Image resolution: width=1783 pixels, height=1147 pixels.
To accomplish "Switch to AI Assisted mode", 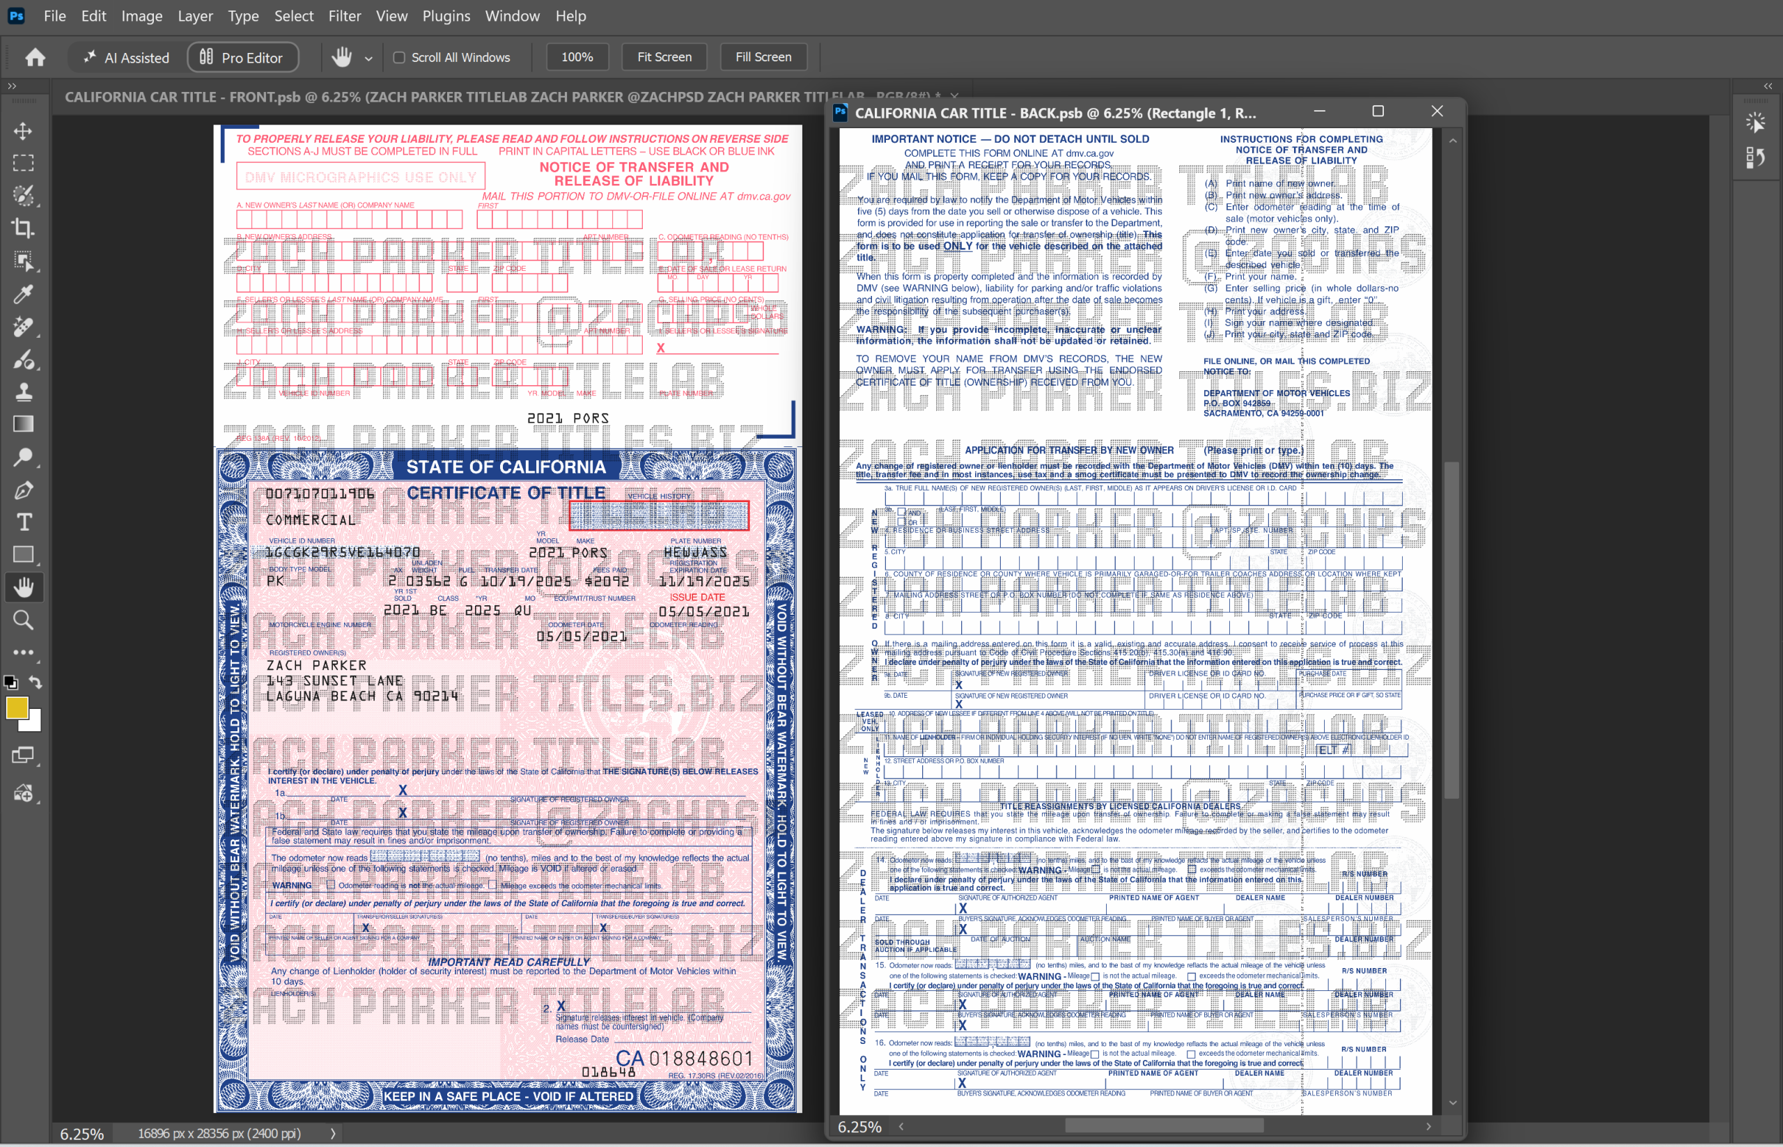I will tap(126, 57).
